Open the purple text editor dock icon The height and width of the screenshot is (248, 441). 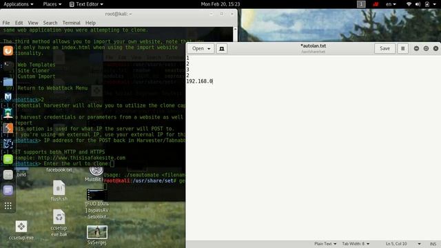point(8,190)
